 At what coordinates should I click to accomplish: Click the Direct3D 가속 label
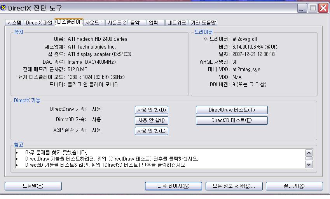tap(71, 119)
